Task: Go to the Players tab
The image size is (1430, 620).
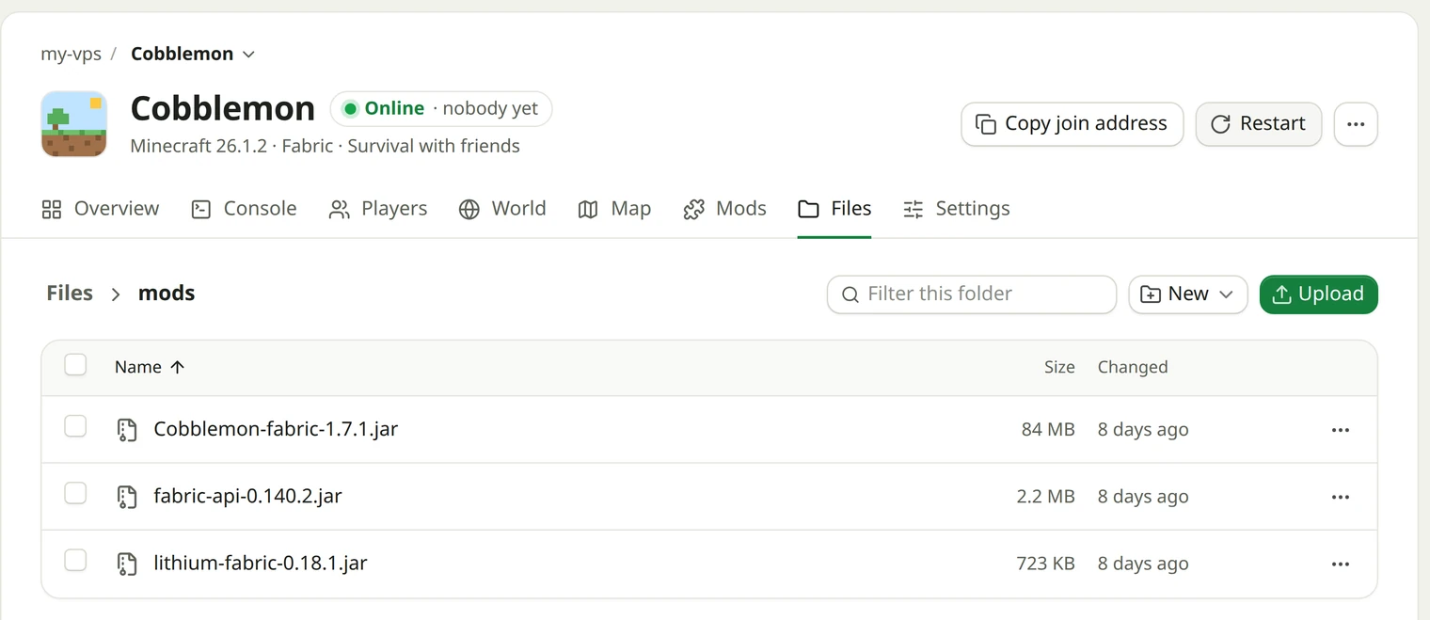Action: click(377, 209)
